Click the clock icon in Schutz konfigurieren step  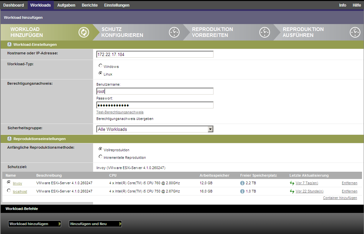tap(174, 32)
